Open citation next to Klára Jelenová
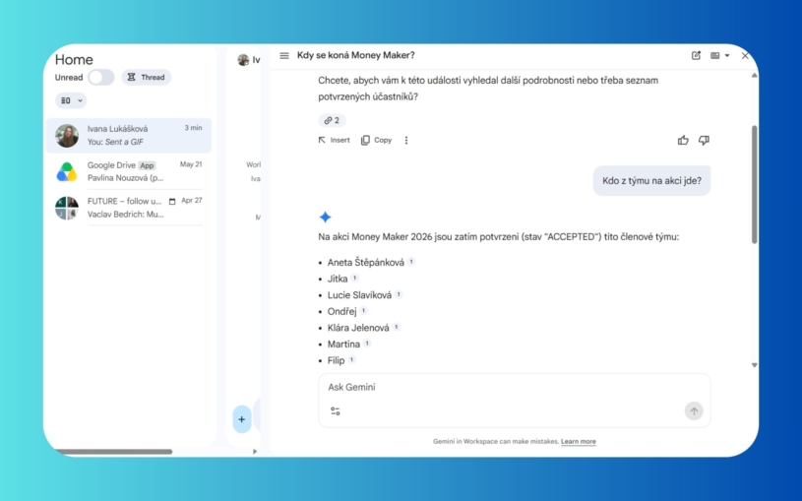The width and height of the screenshot is (802, 501). 396,327
